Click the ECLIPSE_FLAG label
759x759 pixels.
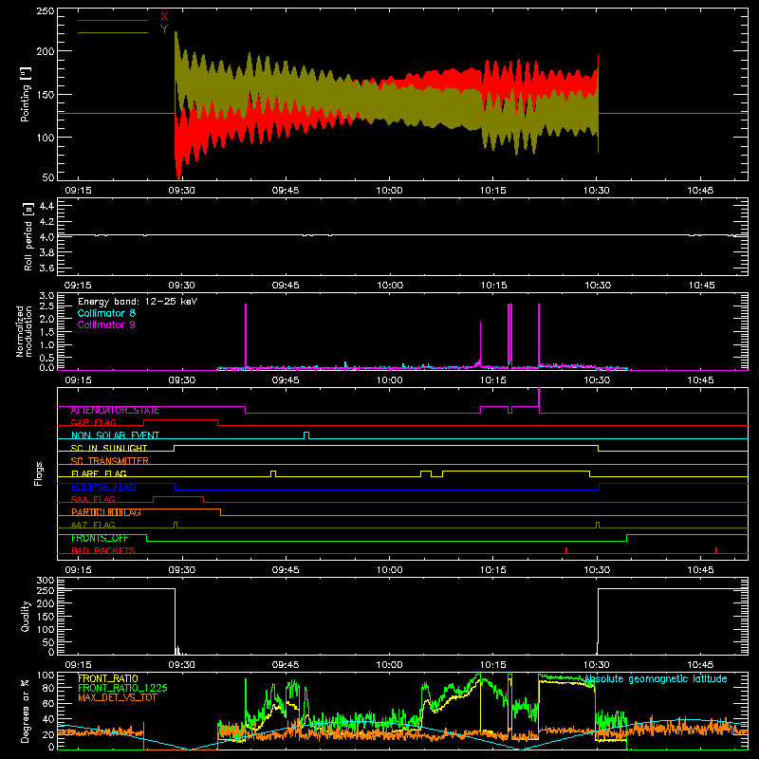(103, 487)
